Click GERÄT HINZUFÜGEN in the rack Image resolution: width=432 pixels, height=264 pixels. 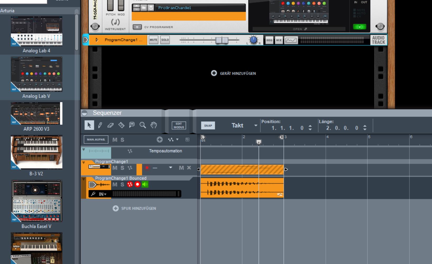(234, 73)
